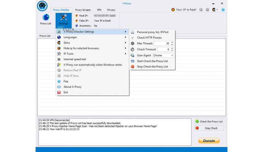Open the blue help icon in top right
Viewport: 263px width, 152px height.
coord(223,10)
